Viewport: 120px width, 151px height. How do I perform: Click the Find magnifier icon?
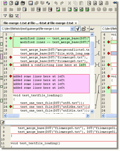coord(89,3)
